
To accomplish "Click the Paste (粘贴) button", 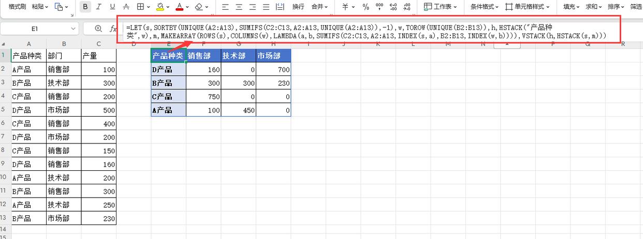I will [x=37, y=7].
